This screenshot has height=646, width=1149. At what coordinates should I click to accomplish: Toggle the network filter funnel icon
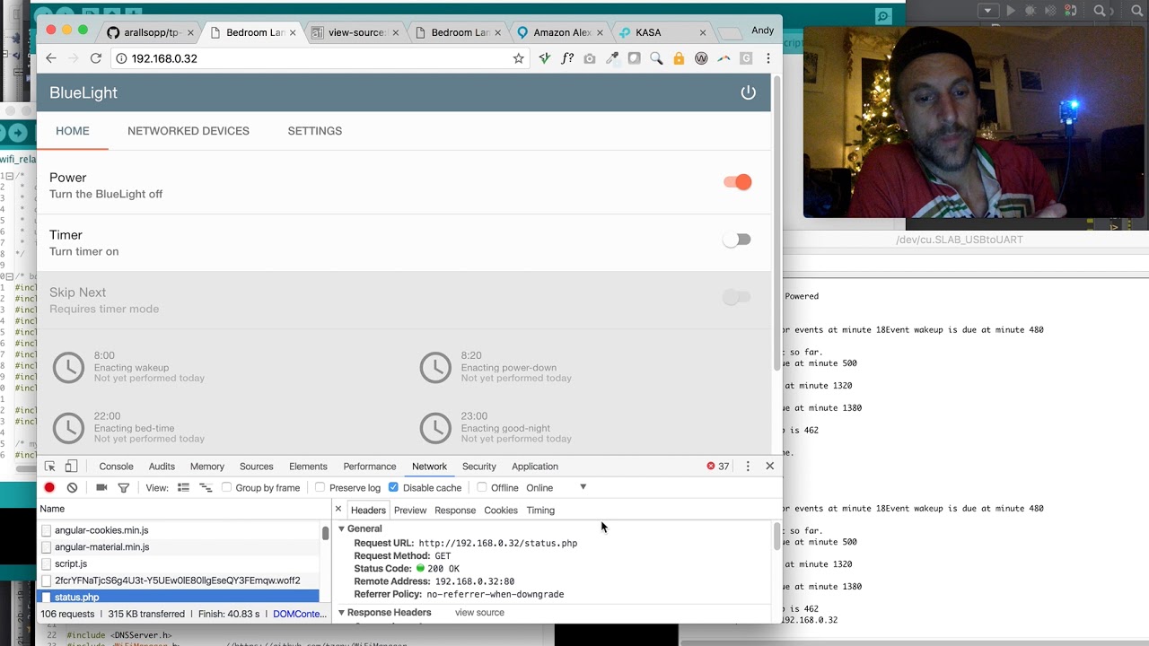tap(124, 488)
